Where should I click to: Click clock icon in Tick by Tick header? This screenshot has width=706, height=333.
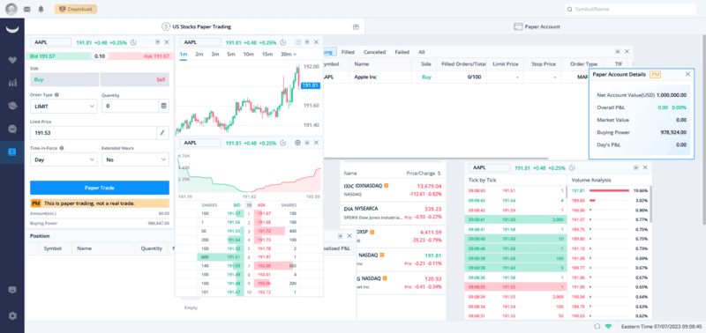click(x=572, y=167)
